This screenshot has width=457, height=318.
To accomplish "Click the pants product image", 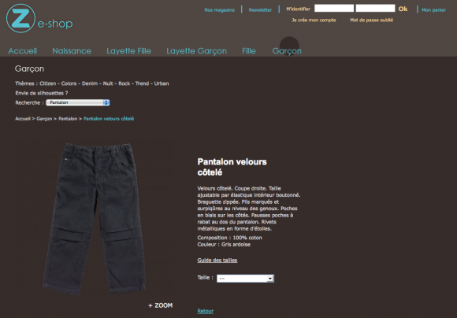I will (94, 218).
